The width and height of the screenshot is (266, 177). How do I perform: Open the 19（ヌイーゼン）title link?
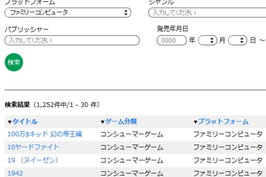(x=33, y=160)
